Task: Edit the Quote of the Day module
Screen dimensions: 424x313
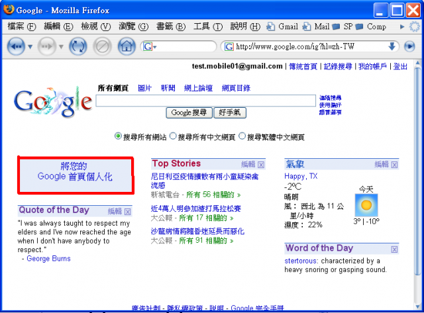Action: coord(115,211)
